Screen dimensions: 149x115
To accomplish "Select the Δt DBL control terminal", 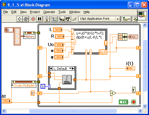I will pyautogui.click(x=6, y=101).
